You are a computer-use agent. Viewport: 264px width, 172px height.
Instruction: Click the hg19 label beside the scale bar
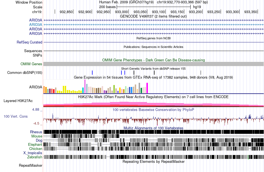tap(197, 7)
